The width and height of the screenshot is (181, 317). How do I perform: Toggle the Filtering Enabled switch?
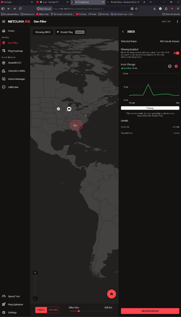click(x=176, y=53)
